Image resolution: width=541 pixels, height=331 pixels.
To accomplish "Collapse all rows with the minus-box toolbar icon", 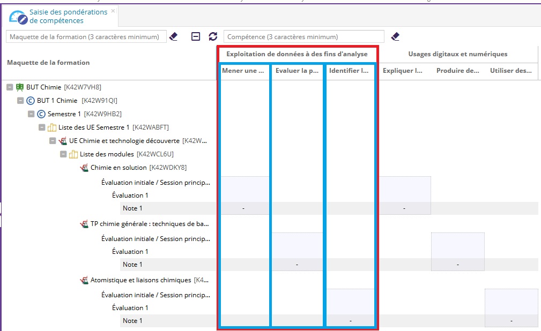I will (x=196, y=36).
